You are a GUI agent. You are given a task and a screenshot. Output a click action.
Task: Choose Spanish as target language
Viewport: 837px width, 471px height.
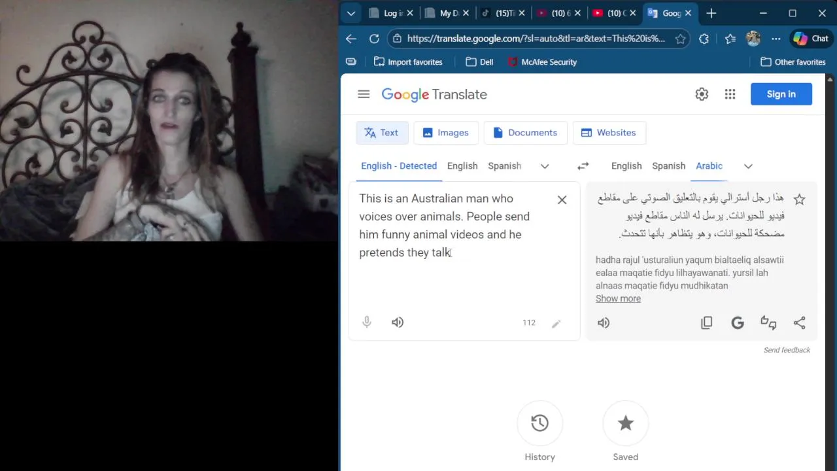point(669,166)
